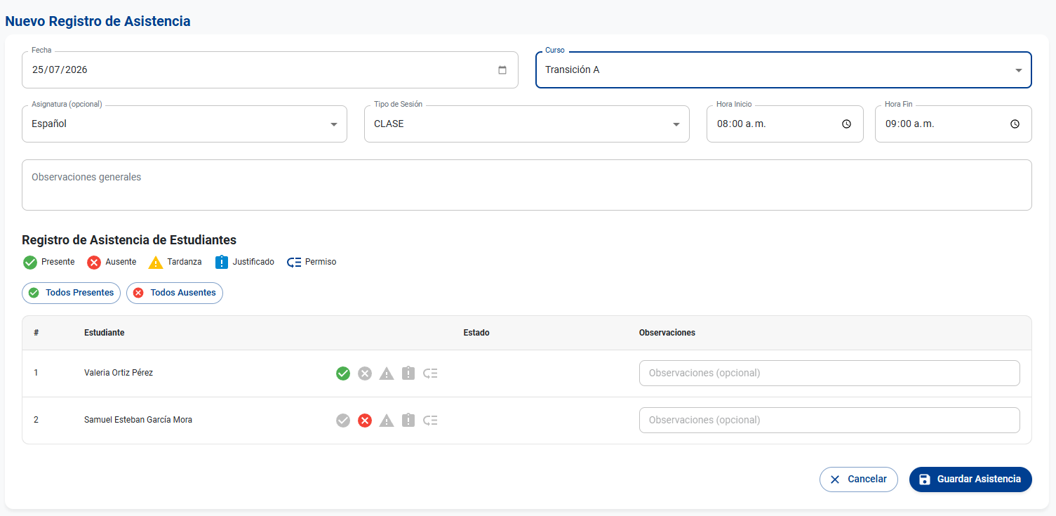Open the Curso dropdown showing Transición A
The image size is (1056, 516).
pyautogui.click(x=784, y=70)
